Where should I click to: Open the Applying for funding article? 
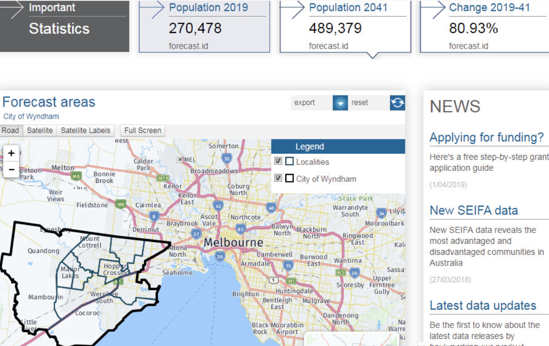pyautogui.click(x=487, y=138)
